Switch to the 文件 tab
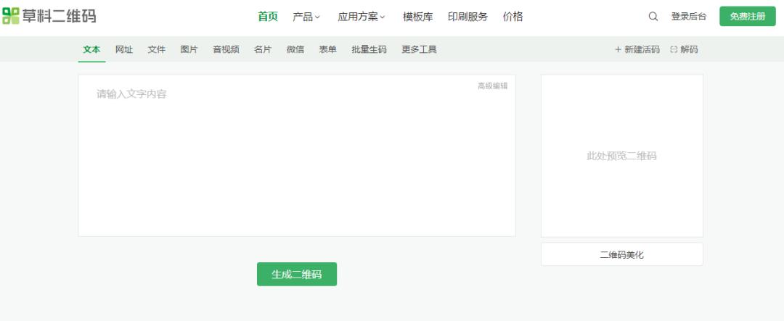Screen dimensions: 784x321 coord(157,49)
